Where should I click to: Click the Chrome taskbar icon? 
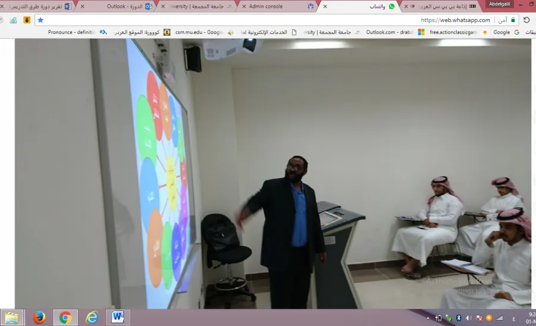(x=65, y=318)
